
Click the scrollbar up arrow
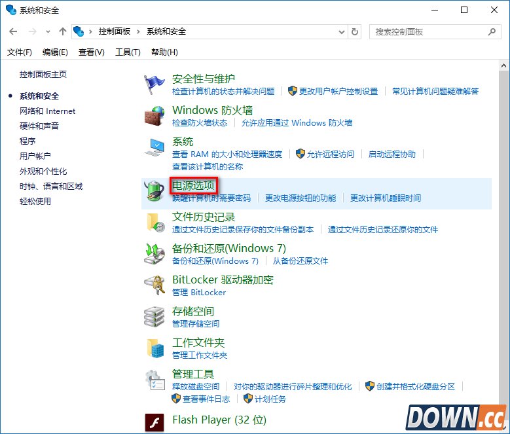click(x=503, y=65)
